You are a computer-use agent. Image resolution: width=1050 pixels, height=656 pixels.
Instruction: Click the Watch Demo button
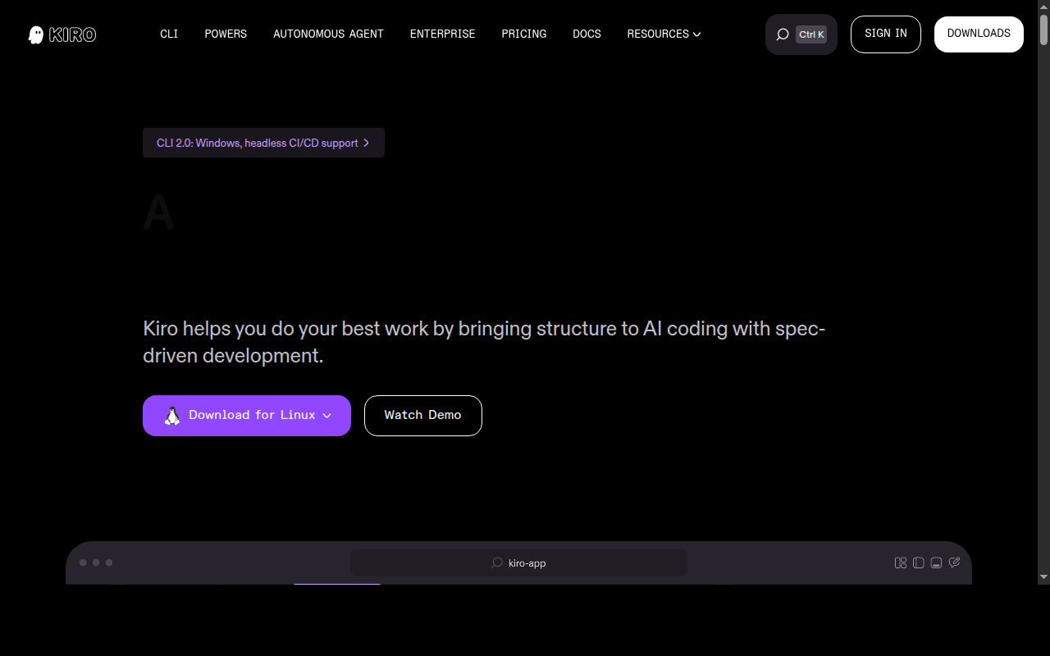[x=423, y=416]
